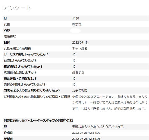The height and width of the screenshot is (140, 149).
Task: Select the date value 2022-07-18
Action: 80,42
